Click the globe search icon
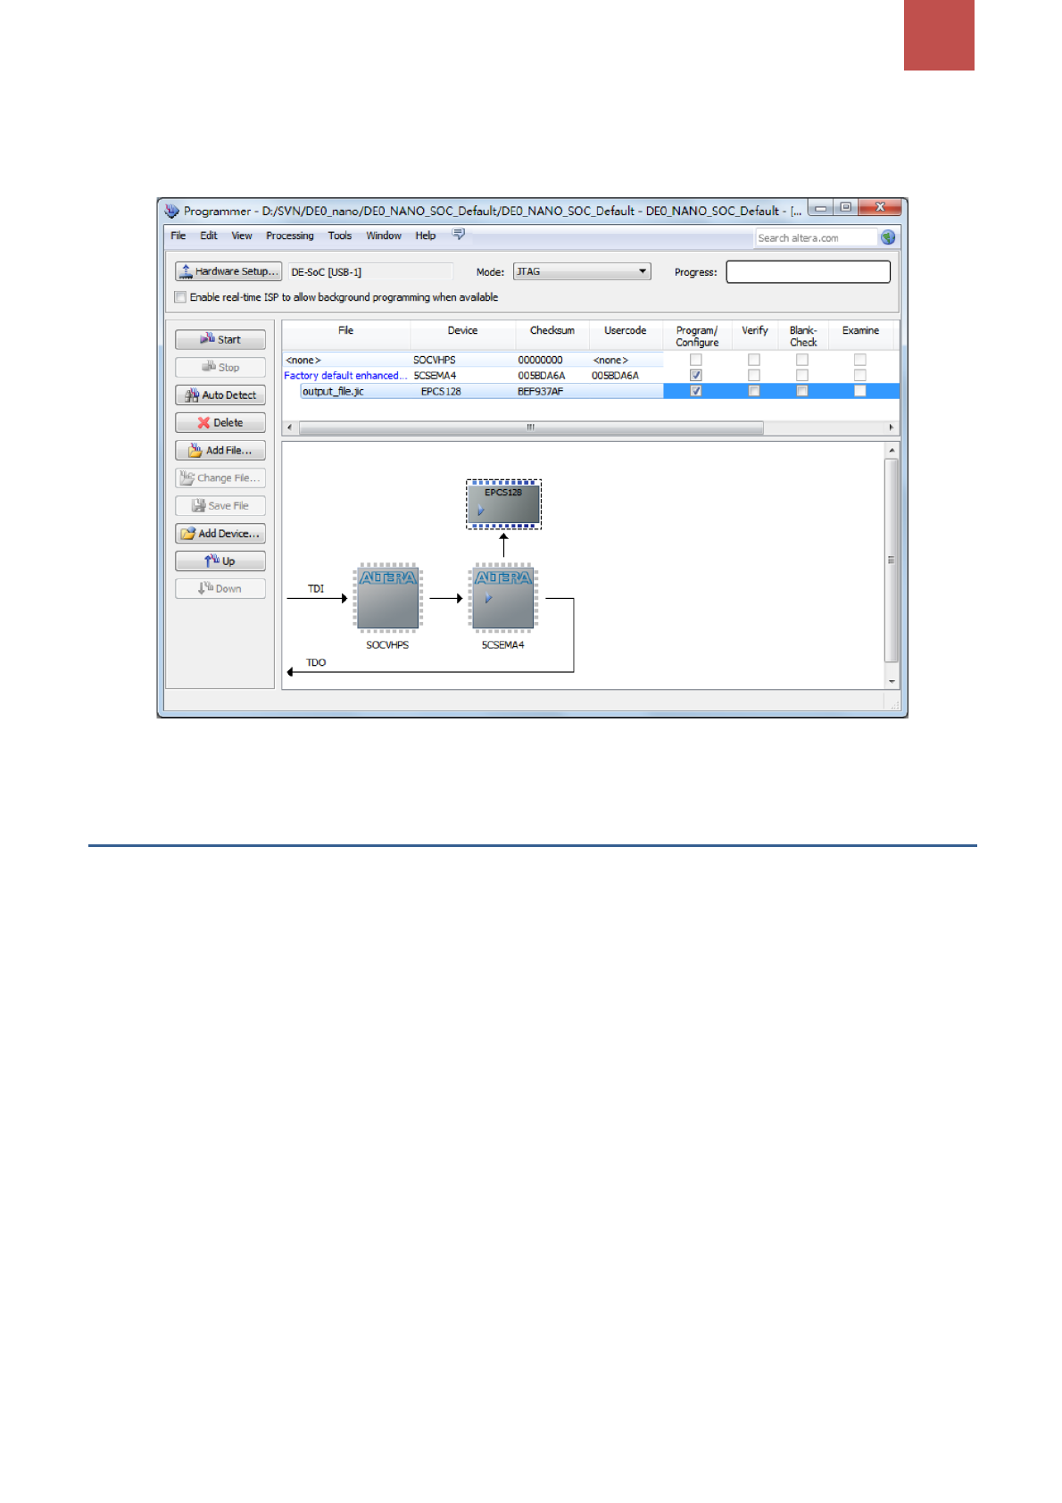This screenshot has height=1503, width=1062. click(x=888, y=237)
